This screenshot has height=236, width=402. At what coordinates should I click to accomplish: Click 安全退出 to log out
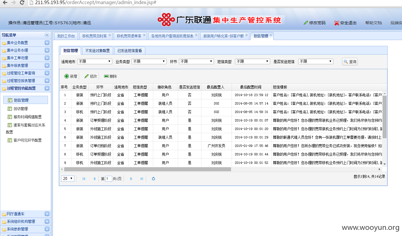pos(346,23)
